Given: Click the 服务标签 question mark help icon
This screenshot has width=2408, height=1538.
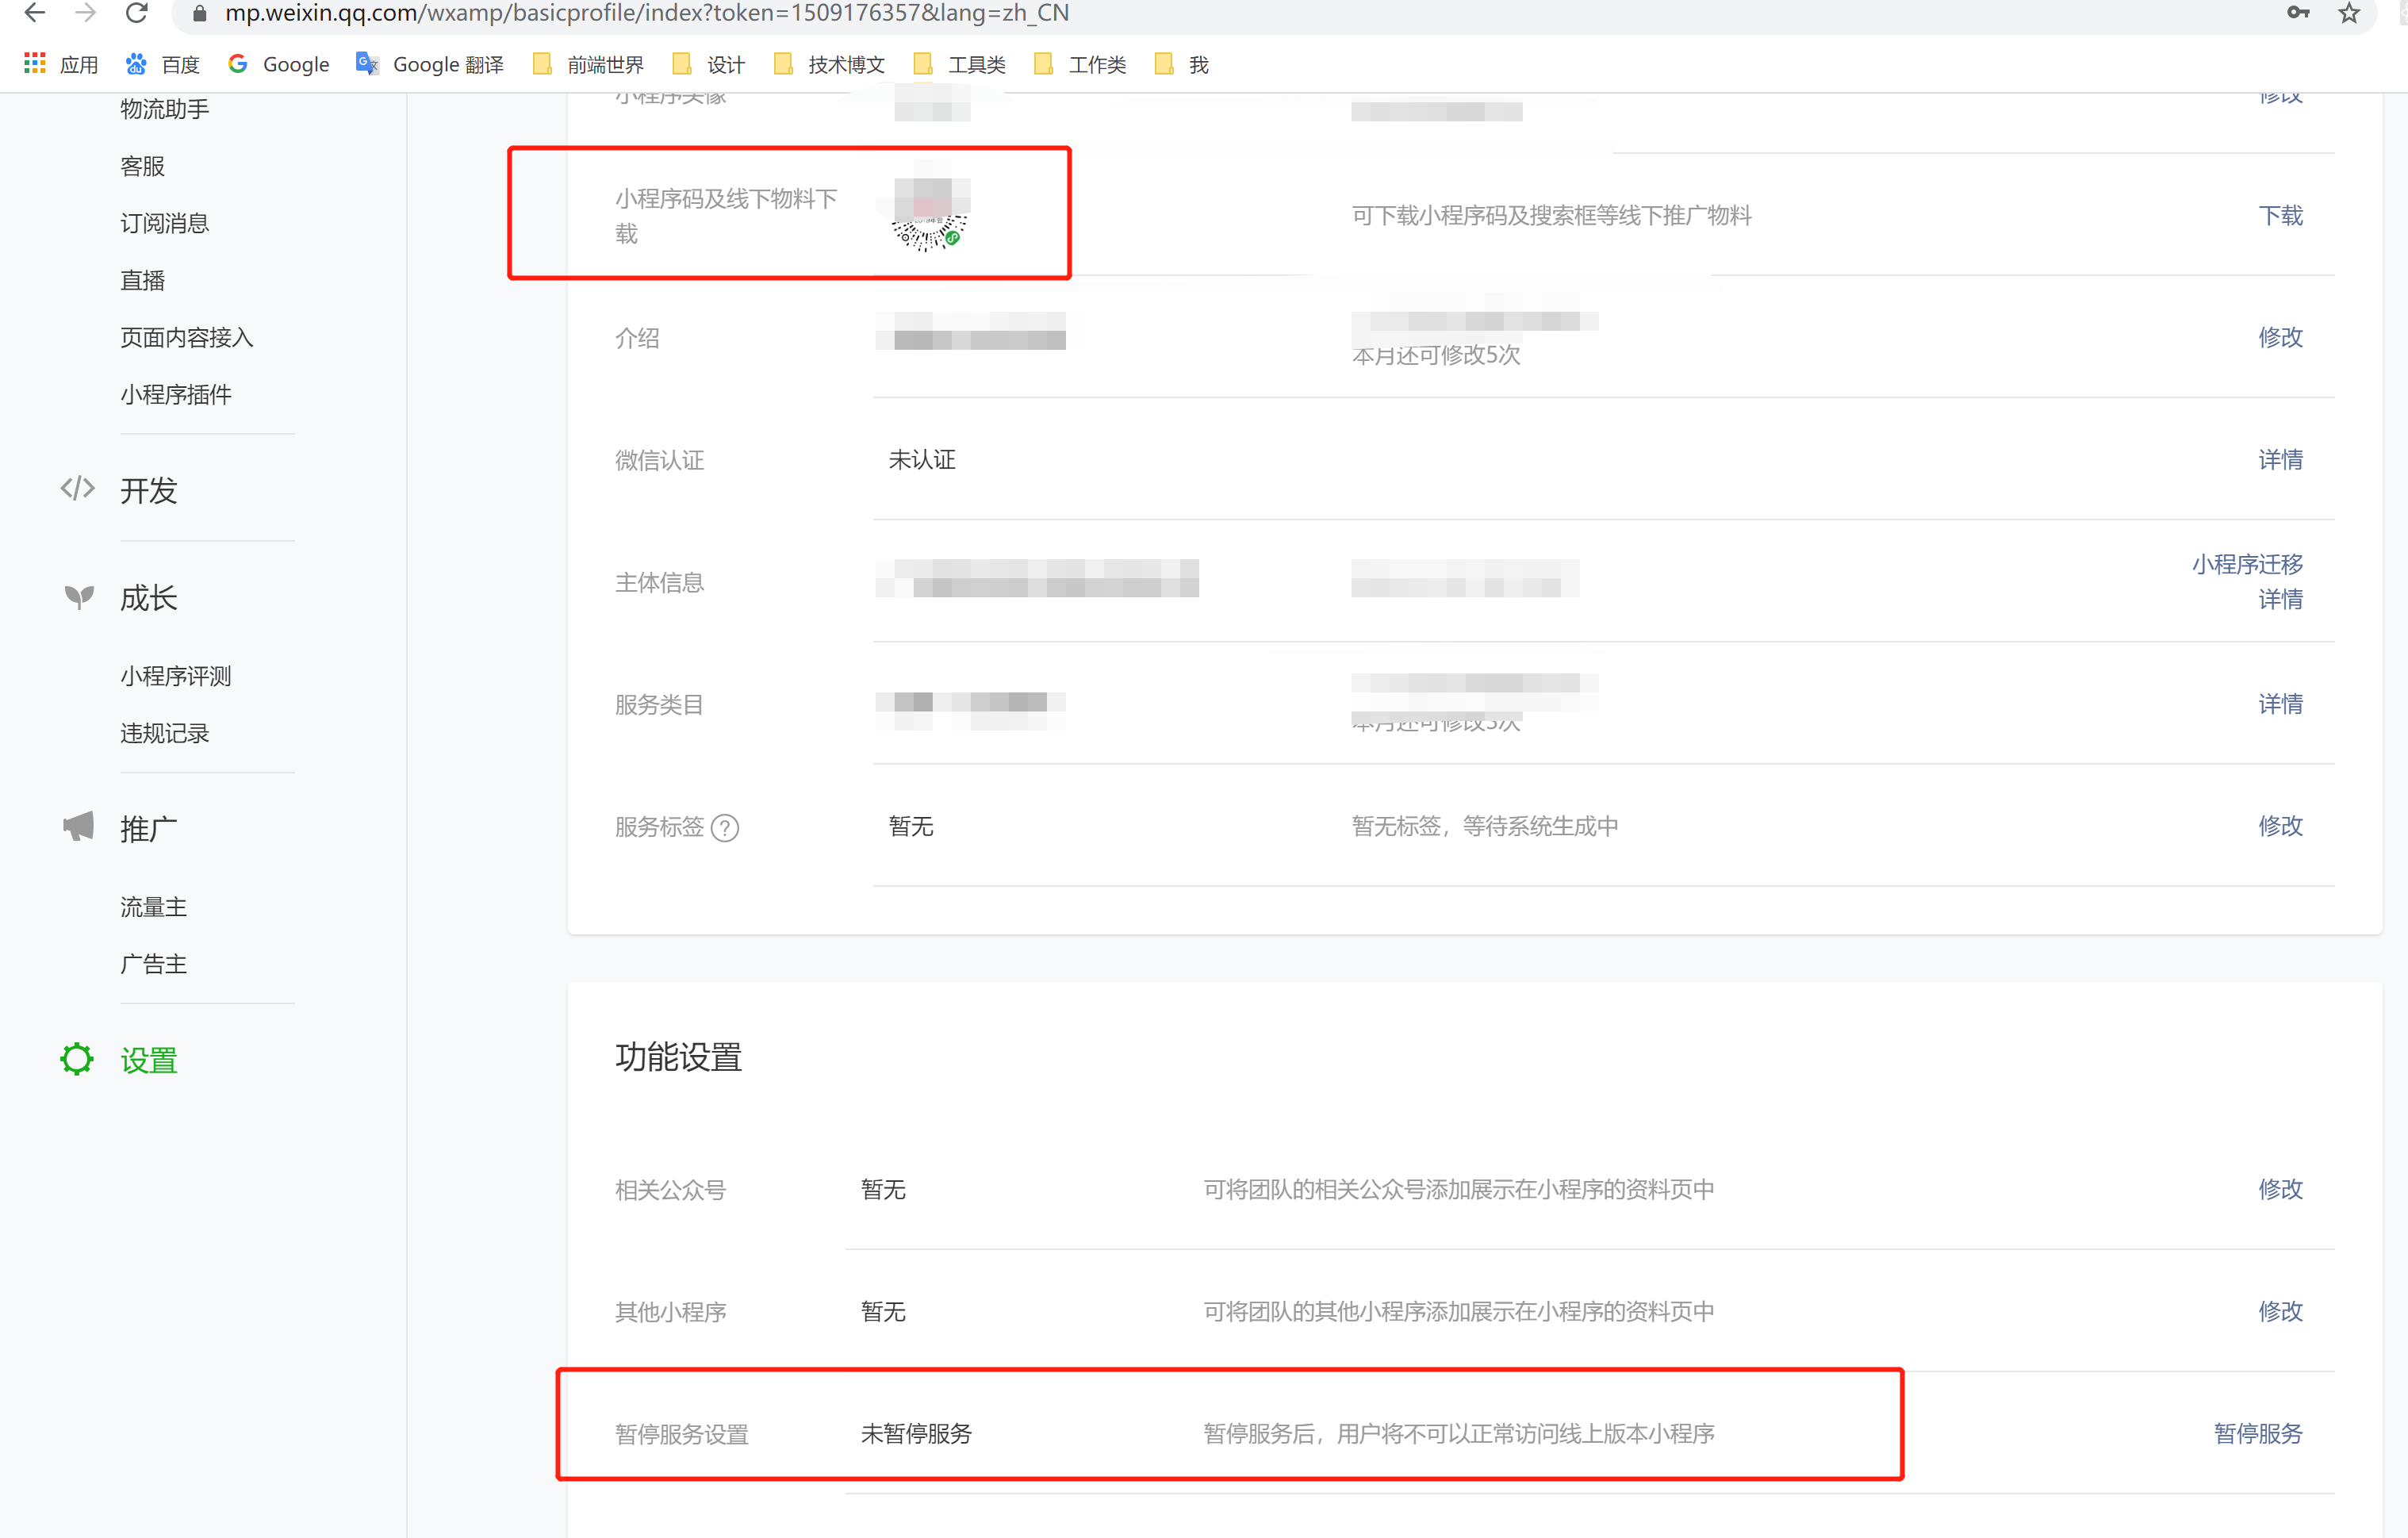Looking at the screenshot, I should tap(725, 828).
